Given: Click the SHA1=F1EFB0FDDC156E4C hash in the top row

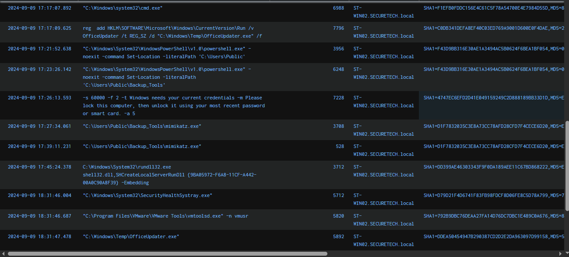Looking at the screenshot, I should click(493, 8).
